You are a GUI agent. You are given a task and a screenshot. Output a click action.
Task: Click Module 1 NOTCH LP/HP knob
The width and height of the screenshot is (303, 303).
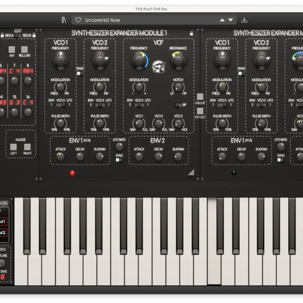pyautogui.click(x=178, y=87)
